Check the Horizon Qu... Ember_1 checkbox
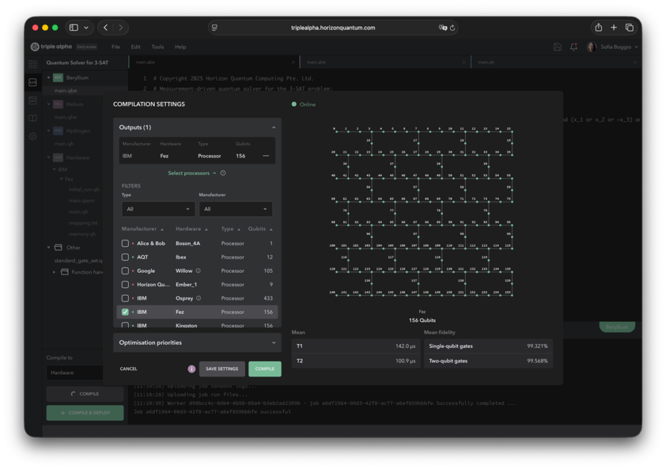 (125, 285)
